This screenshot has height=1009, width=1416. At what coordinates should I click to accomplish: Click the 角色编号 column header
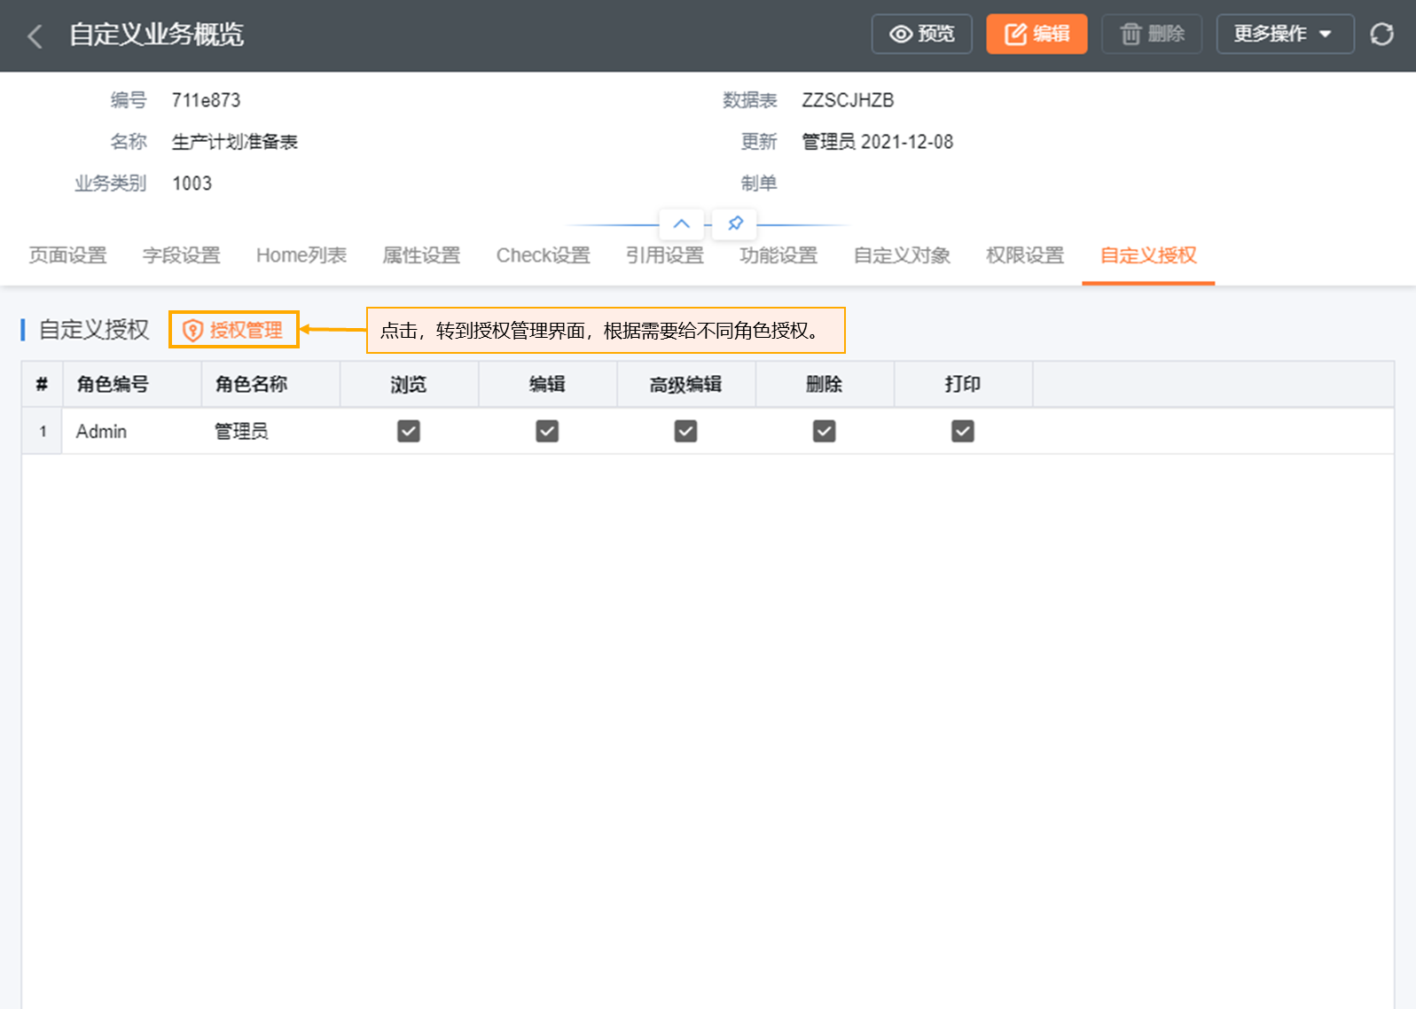tap(131, 384)
